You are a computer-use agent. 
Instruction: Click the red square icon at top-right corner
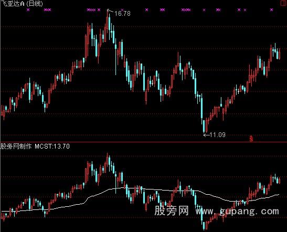pyautogui.click(x=283, y=3)
